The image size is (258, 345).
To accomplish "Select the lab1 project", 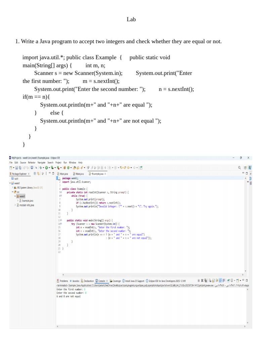I will click(x=15, y=179).
